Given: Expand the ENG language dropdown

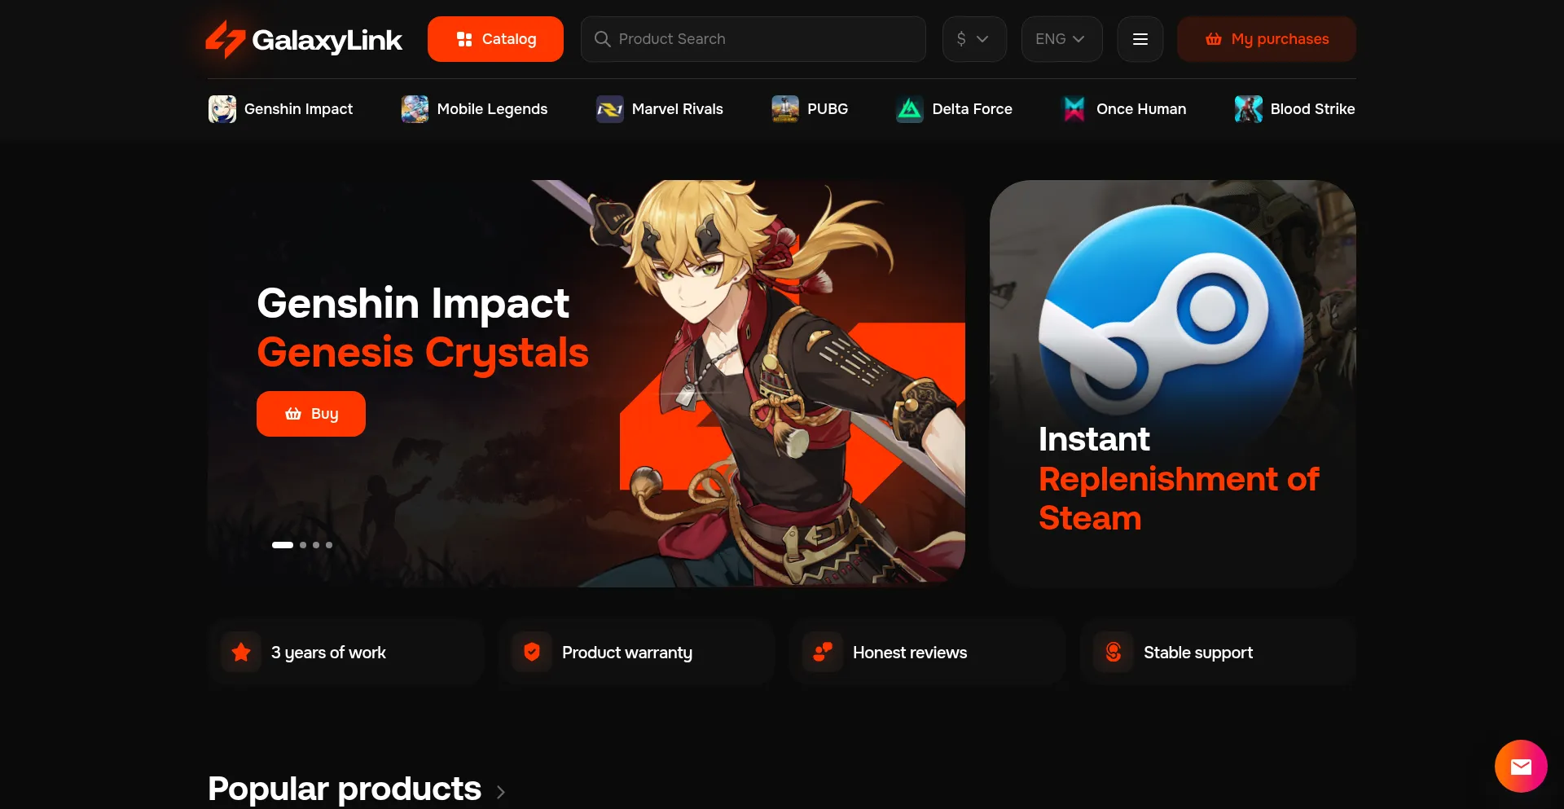Looking at the screenshot, I should click(1061, 39).
